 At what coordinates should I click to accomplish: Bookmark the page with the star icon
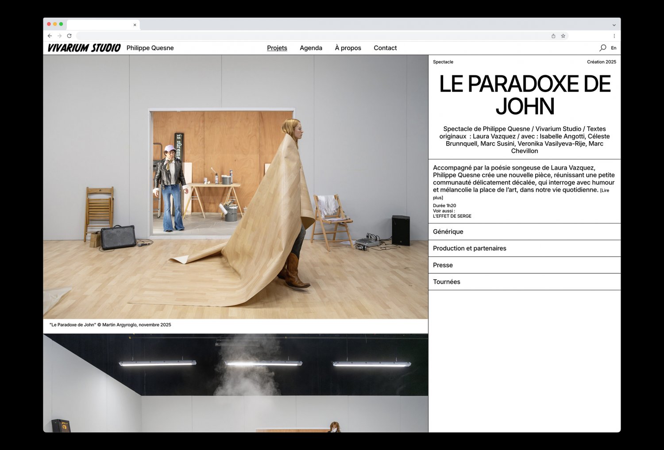[563, 36]
